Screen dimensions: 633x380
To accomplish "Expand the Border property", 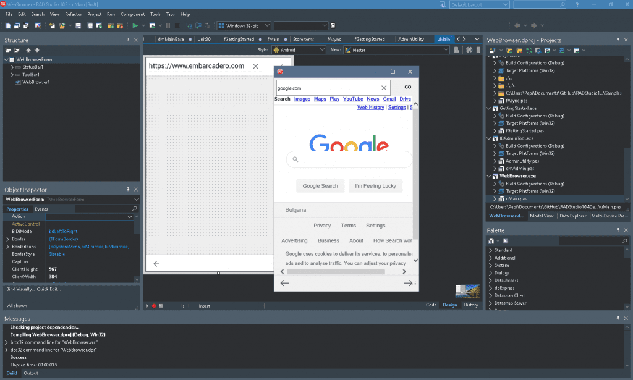I will pyautogui.click(x=7, y=239).
